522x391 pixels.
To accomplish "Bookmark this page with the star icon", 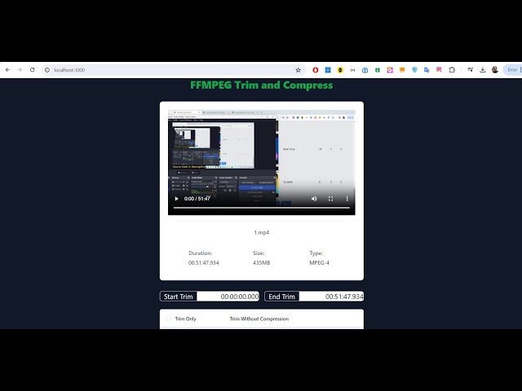I will coord(298,70).
